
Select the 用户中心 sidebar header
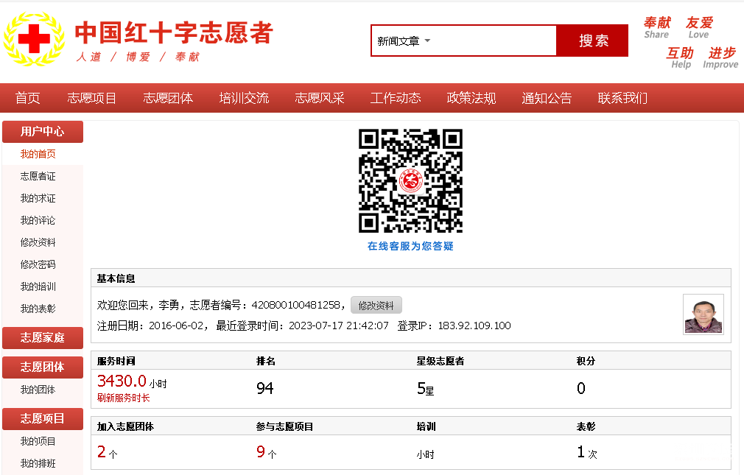(43, 131)
